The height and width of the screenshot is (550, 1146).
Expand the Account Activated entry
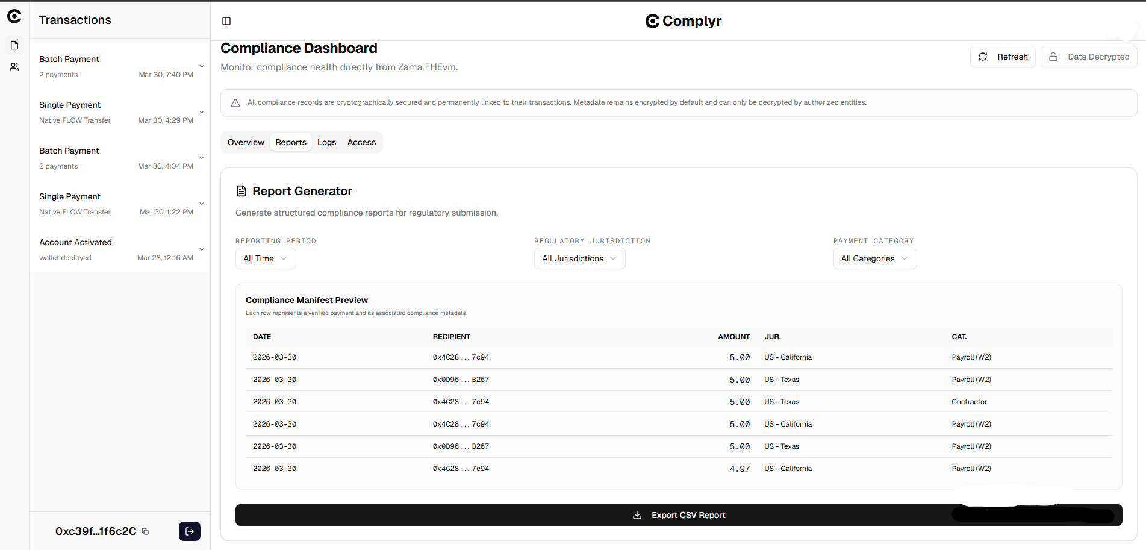coord(201,249)
